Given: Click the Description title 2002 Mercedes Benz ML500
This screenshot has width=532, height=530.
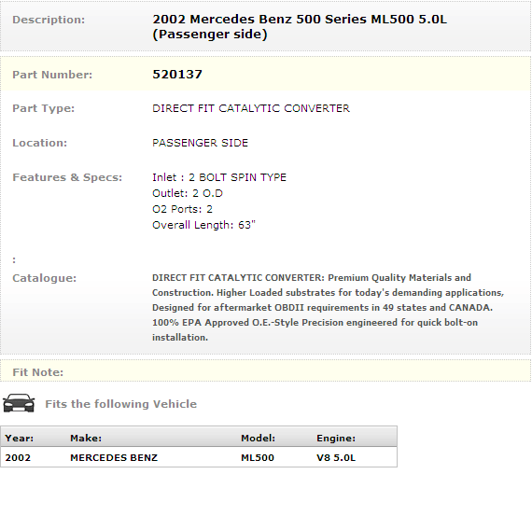Looking at the screenshot, I should 300,26.
